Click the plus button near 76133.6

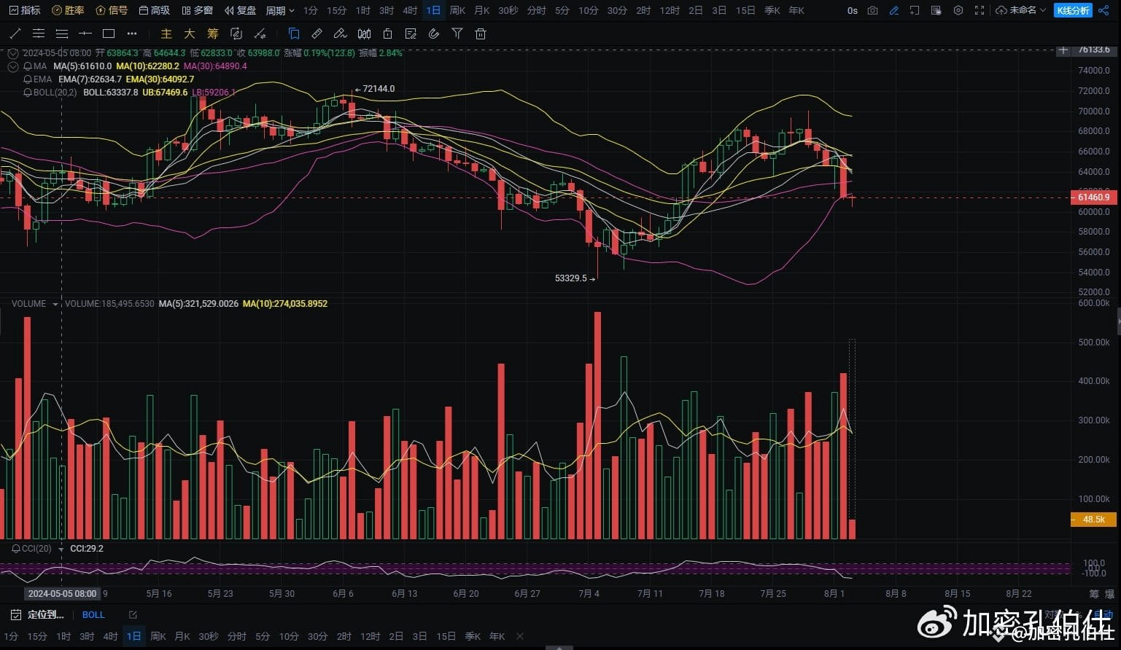1063,50
